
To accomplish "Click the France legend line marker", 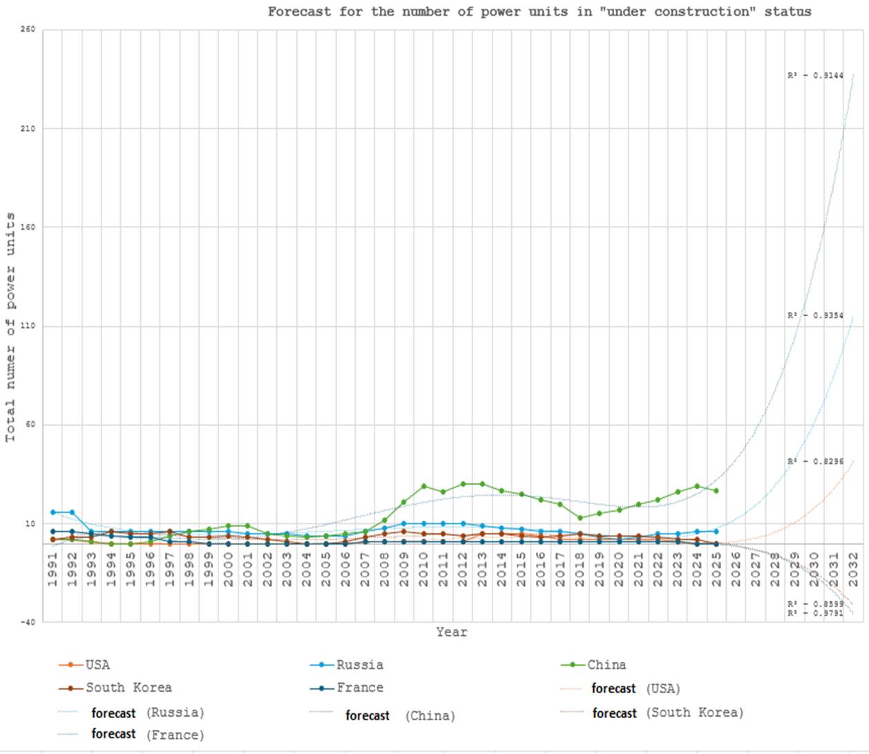I will tap(322, 688).
